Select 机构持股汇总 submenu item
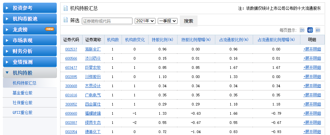The image size is (330, 135). [x=25, y=83]
